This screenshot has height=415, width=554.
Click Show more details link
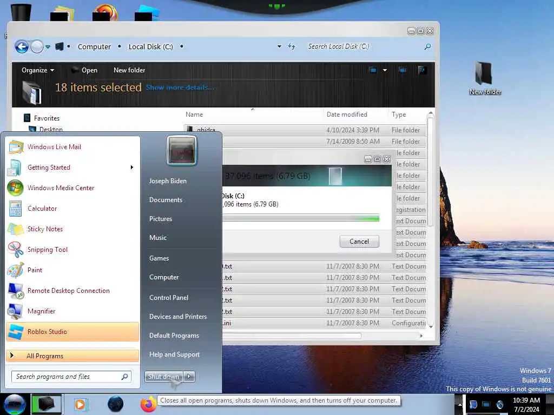coord(180,88)
